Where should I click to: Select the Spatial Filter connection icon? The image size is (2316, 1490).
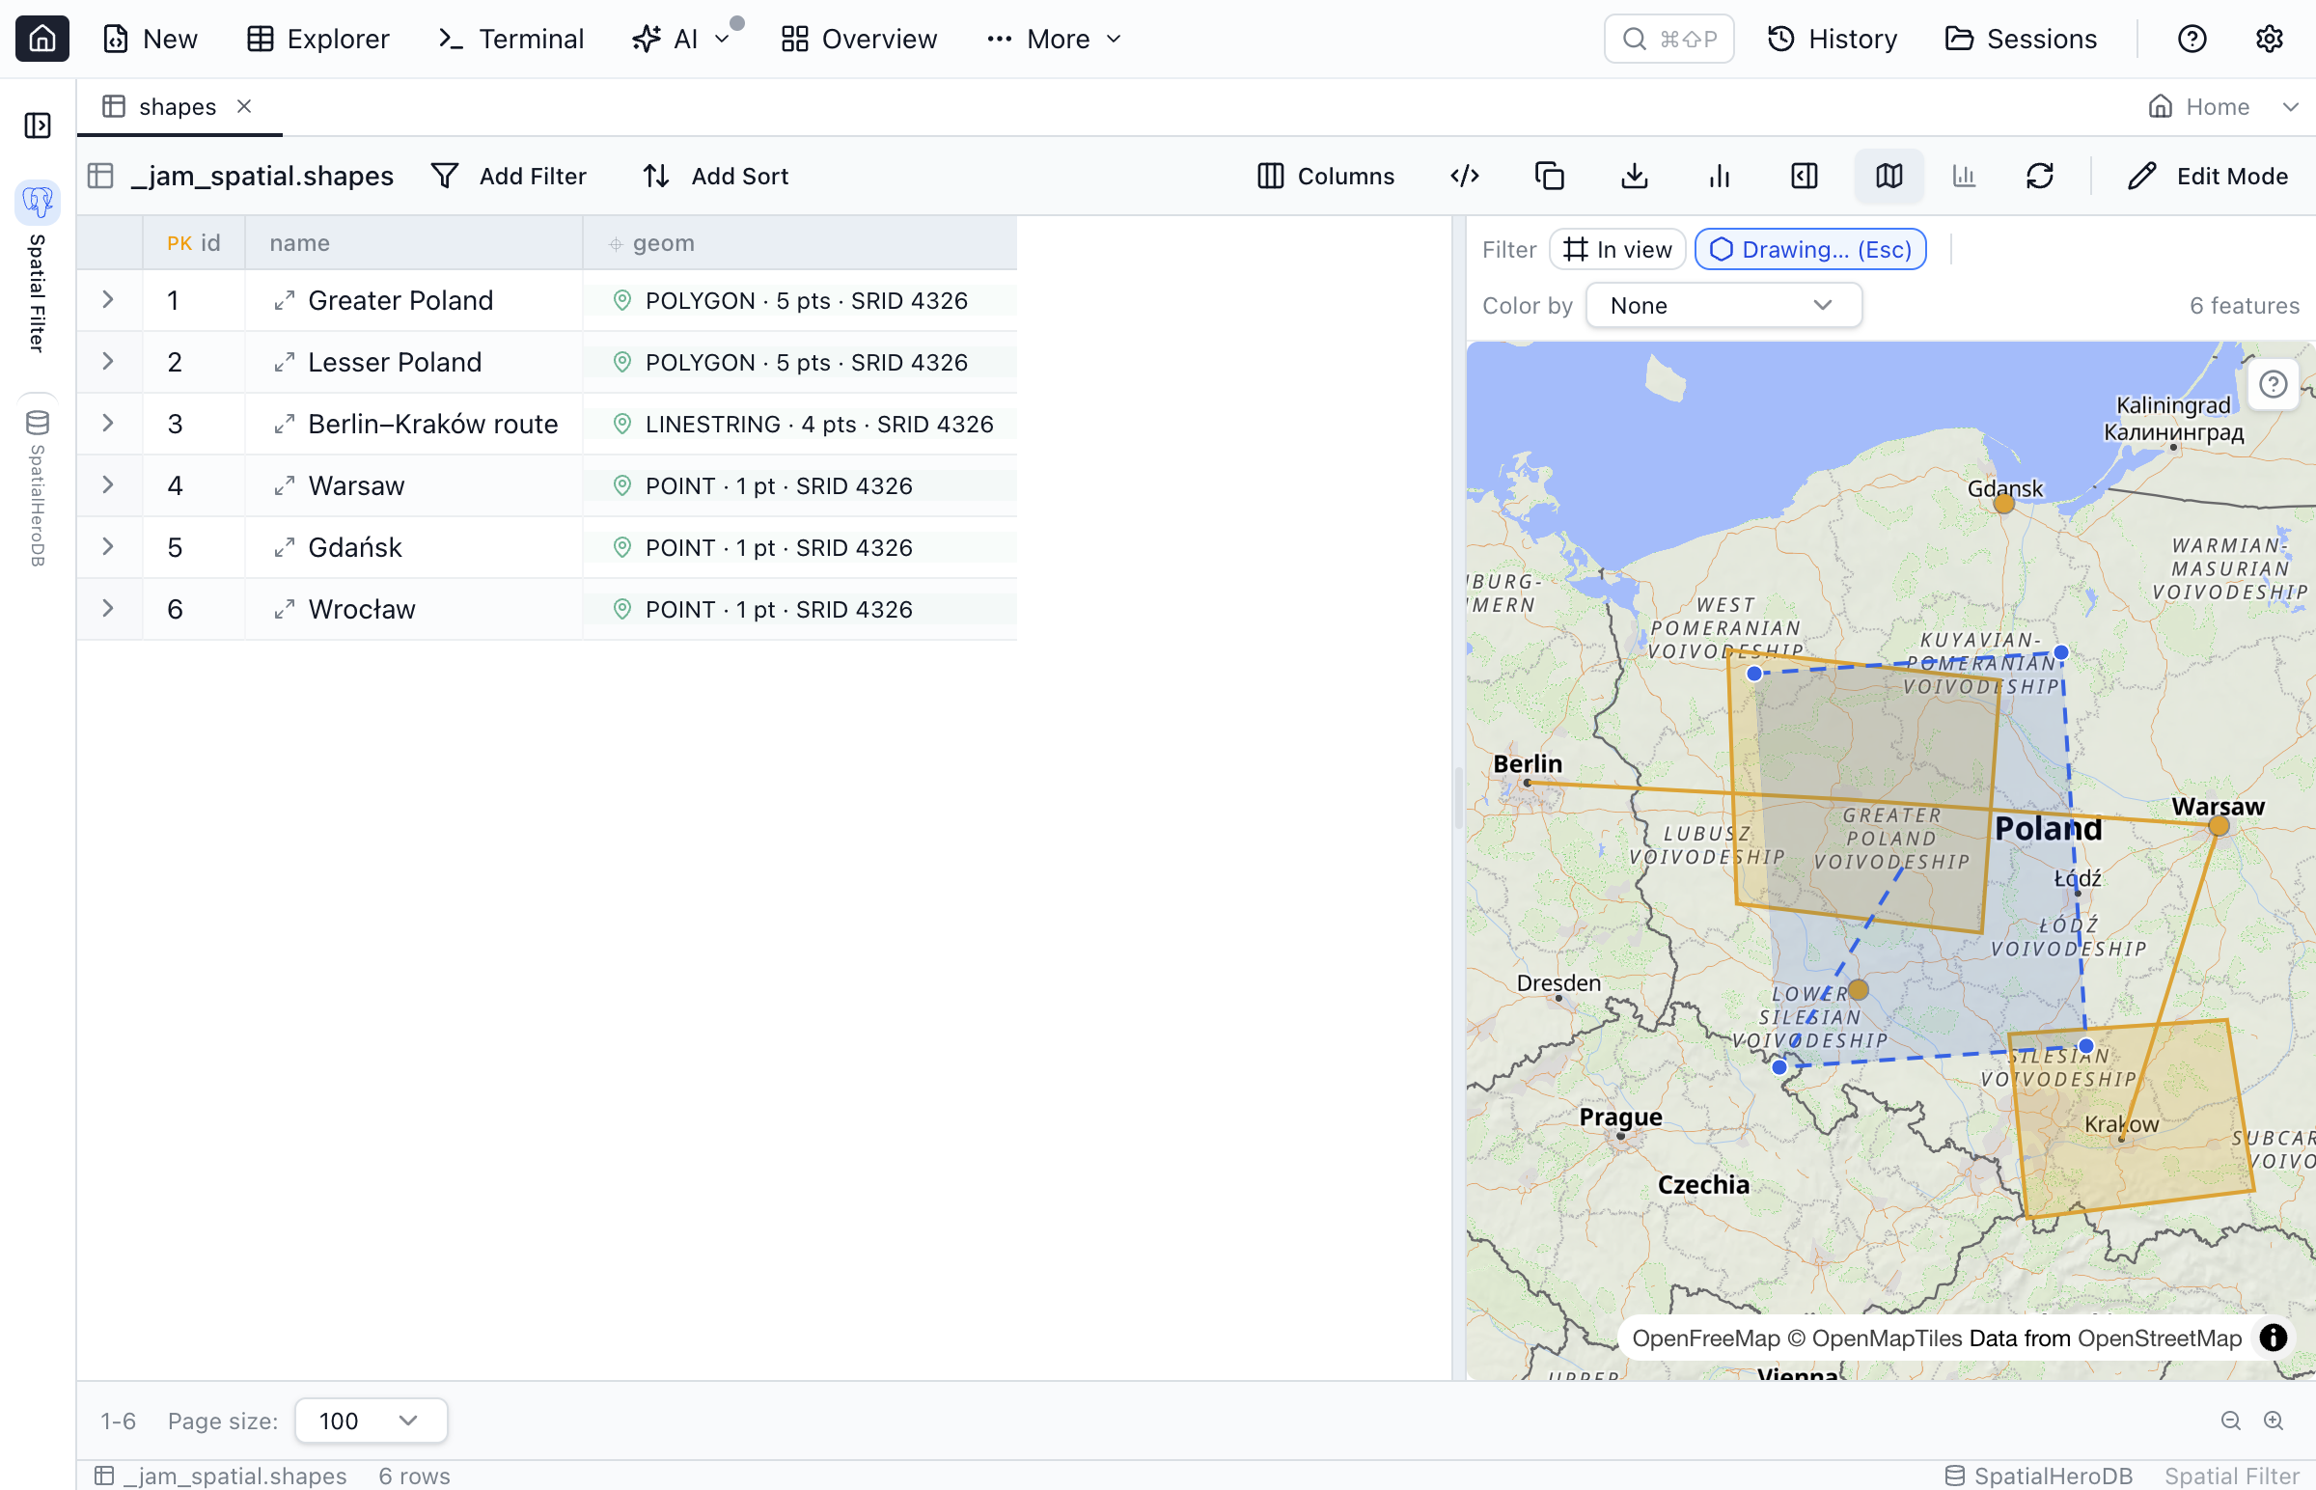[38, 202]
